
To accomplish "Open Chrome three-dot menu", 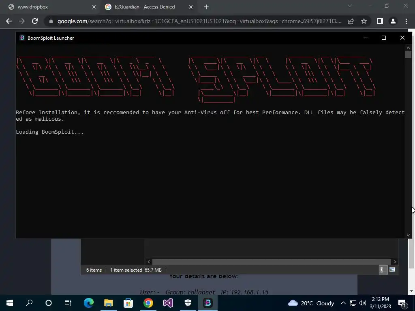I will (x=406, y=21).
